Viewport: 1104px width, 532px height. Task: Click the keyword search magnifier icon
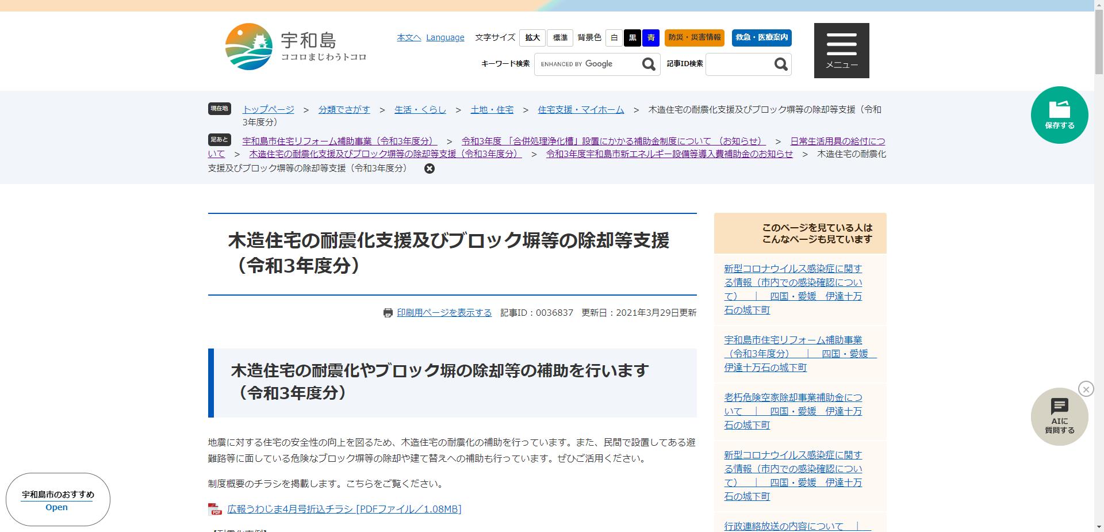pyautogui.click(x=649, y=64)
